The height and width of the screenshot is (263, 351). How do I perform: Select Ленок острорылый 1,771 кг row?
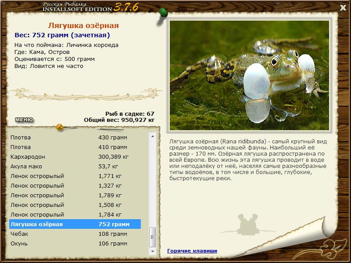(75, 176)
